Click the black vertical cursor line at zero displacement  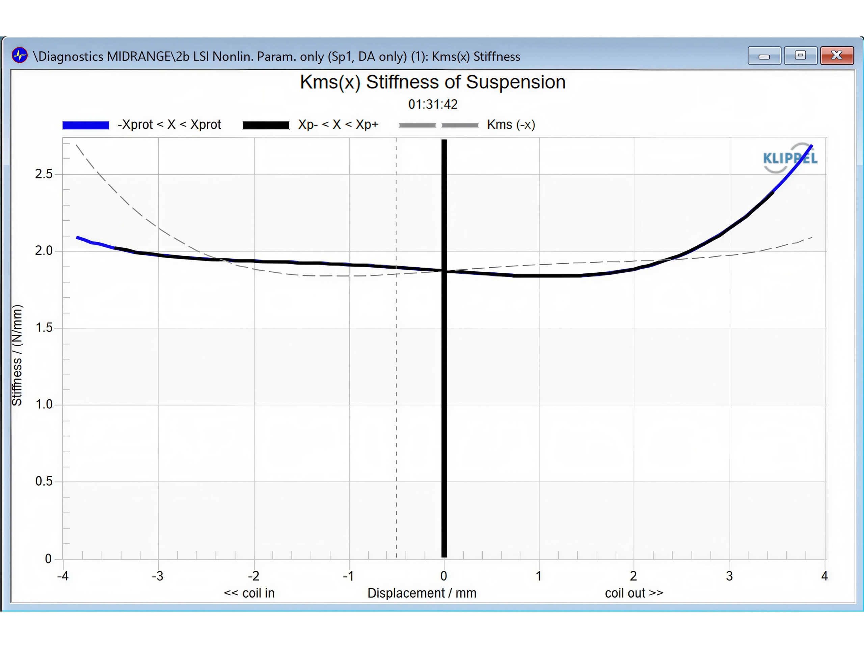444,348
